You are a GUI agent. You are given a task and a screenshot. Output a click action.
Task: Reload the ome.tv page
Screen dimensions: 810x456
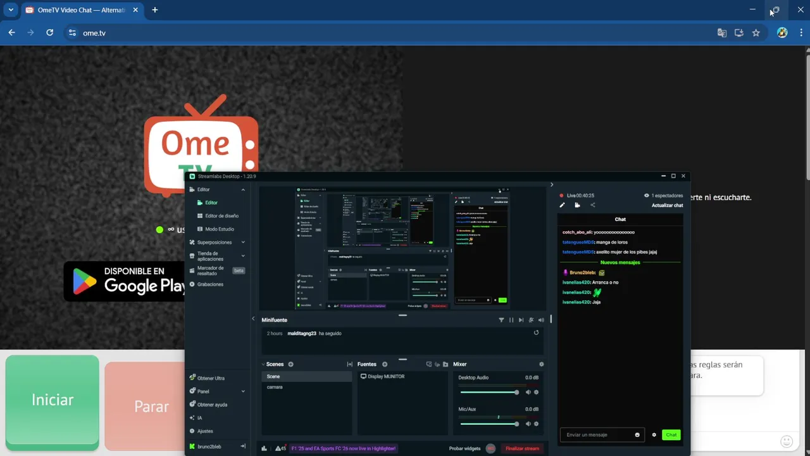pyautogui.click(x=49, y=32)
